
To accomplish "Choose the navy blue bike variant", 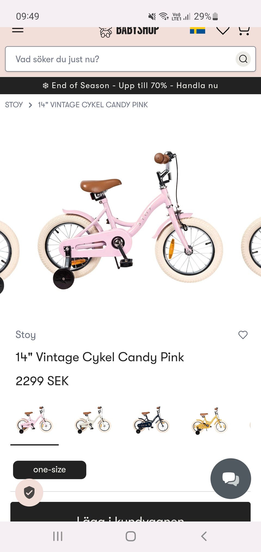I will tap(151, 420).
